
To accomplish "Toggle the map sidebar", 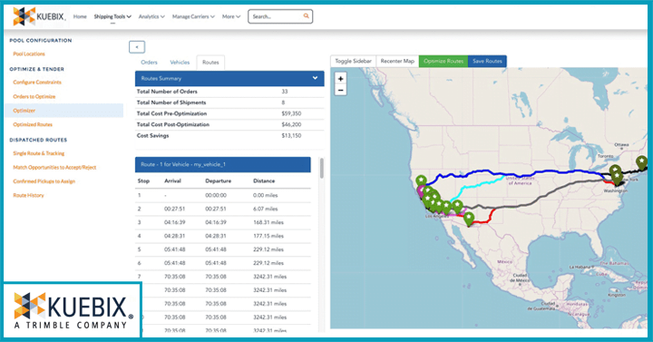I will pos(353,62).
